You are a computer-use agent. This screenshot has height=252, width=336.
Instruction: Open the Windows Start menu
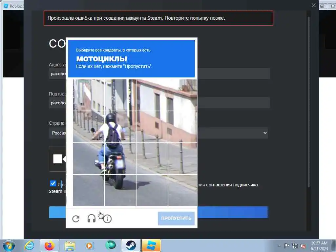point(9,245)
